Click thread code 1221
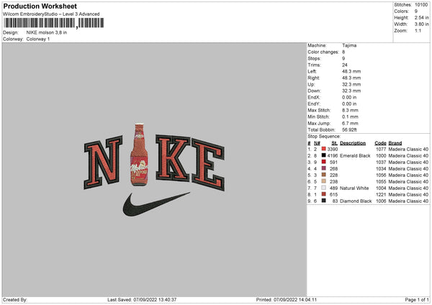Screen dimensions: 432x305 coord(381,195)
